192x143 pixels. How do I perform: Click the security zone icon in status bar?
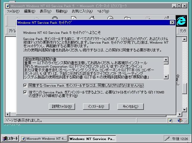[180, 120]
